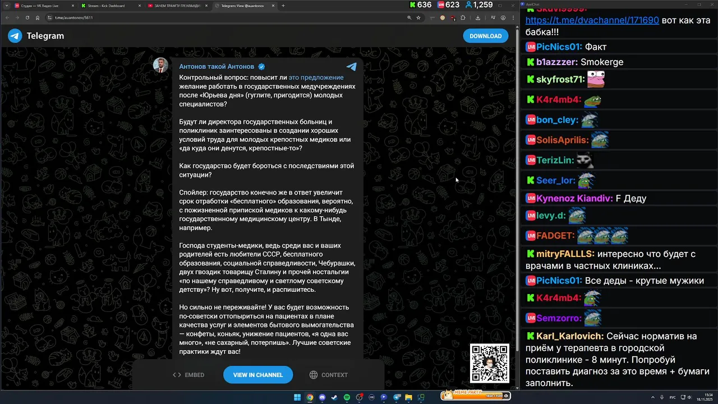Click the Kick viewer count 636
Image resolution: width=718 pixels, height=404 pixels.
click(x=420, y=5)
